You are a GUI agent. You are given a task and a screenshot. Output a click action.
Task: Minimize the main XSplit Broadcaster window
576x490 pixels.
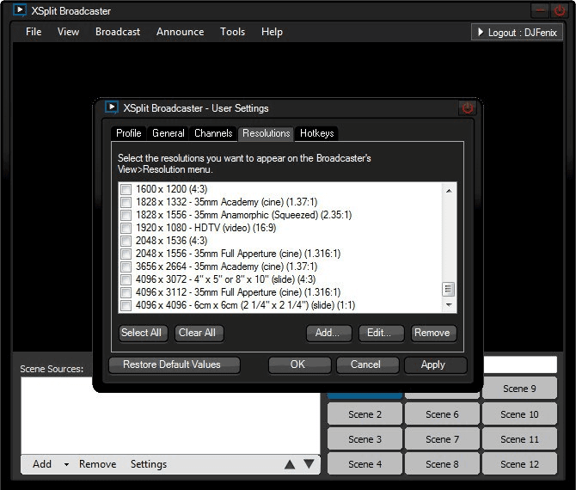(x=540, y=10)
